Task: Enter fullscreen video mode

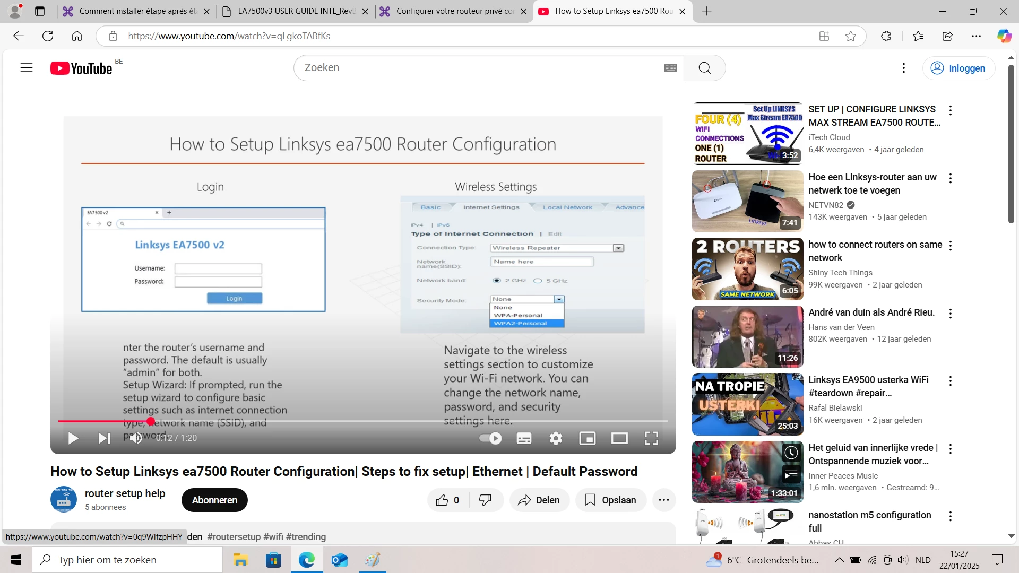Action: click(651, 438)
